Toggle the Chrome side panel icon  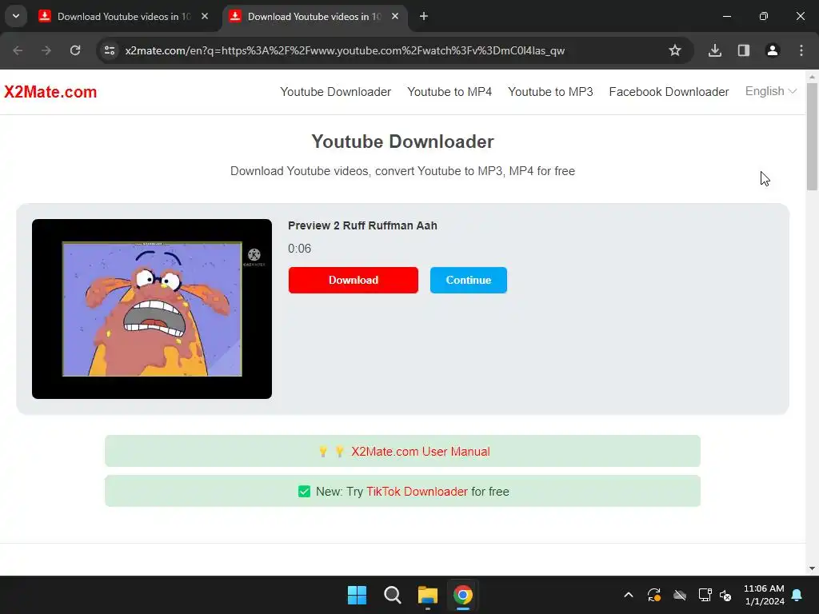[744, 50]
